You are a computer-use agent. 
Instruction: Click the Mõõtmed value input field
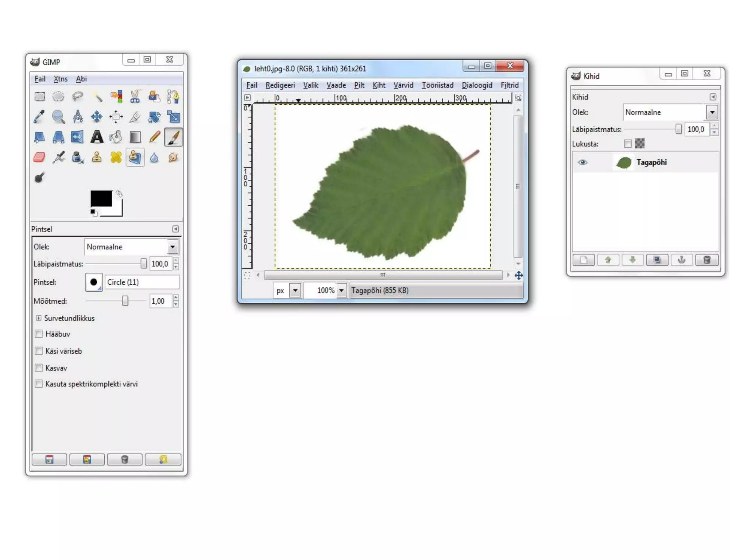point(160,301)
